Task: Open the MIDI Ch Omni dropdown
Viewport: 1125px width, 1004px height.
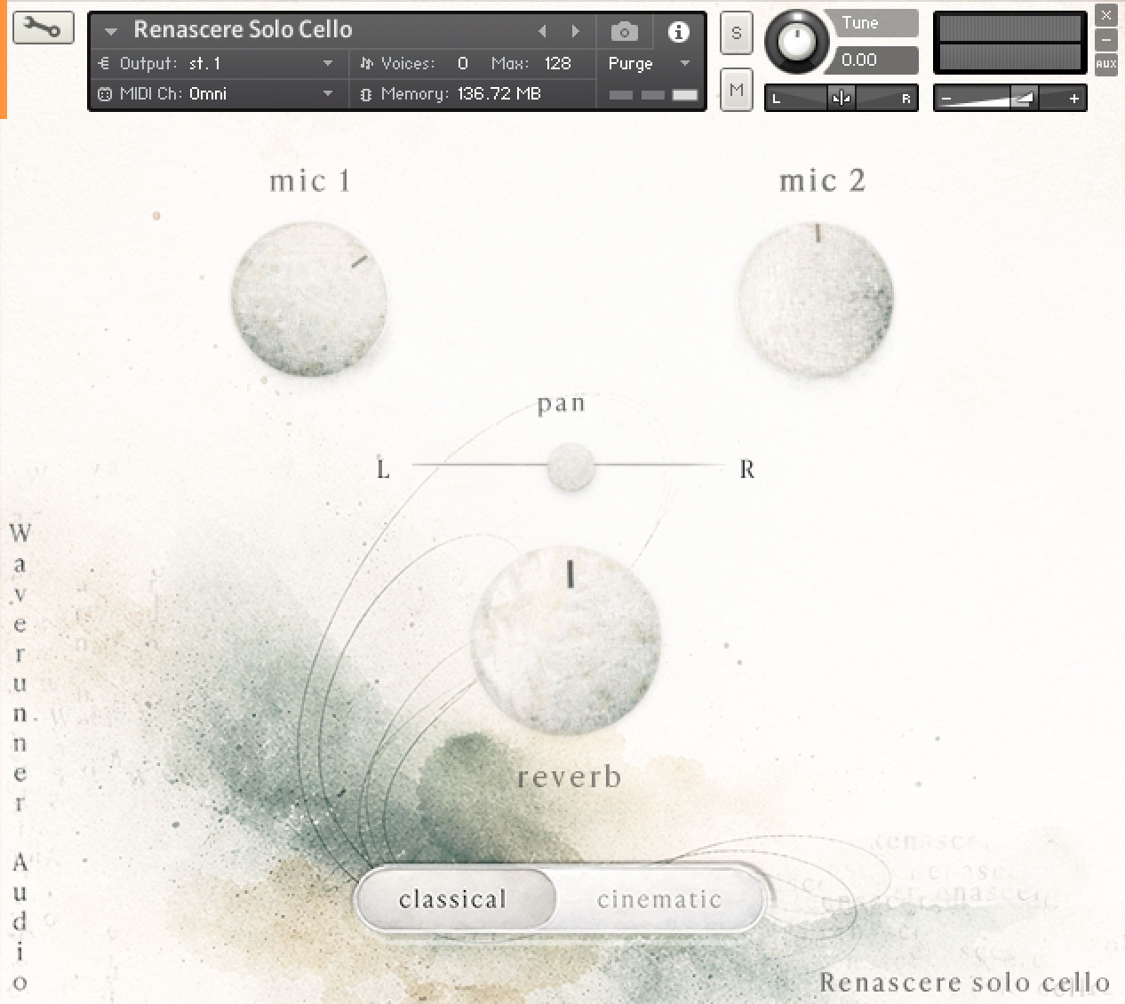Action: click(328, 93)
